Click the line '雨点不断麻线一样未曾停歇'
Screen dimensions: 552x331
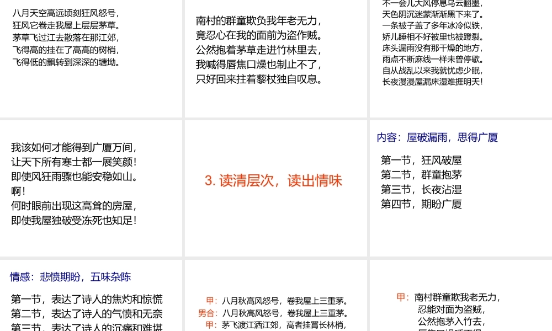tap(433, 60)
